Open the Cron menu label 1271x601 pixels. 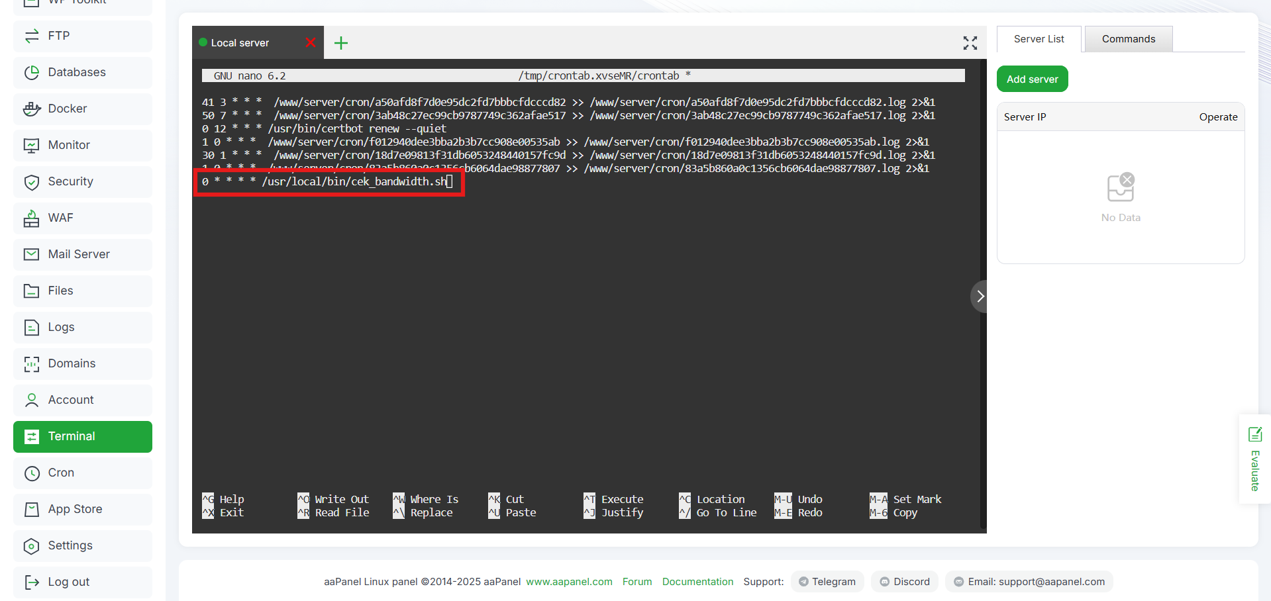[x=61, y=473]
